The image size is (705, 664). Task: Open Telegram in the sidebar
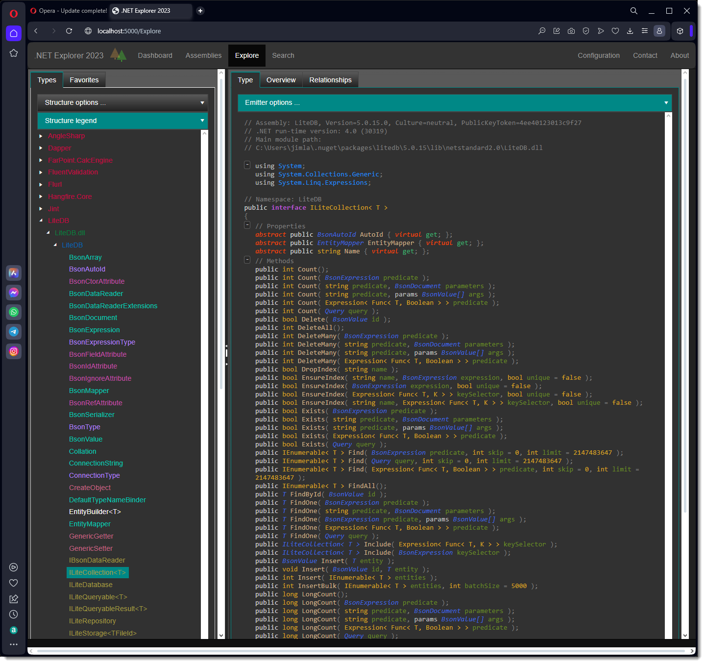point(14,332)
